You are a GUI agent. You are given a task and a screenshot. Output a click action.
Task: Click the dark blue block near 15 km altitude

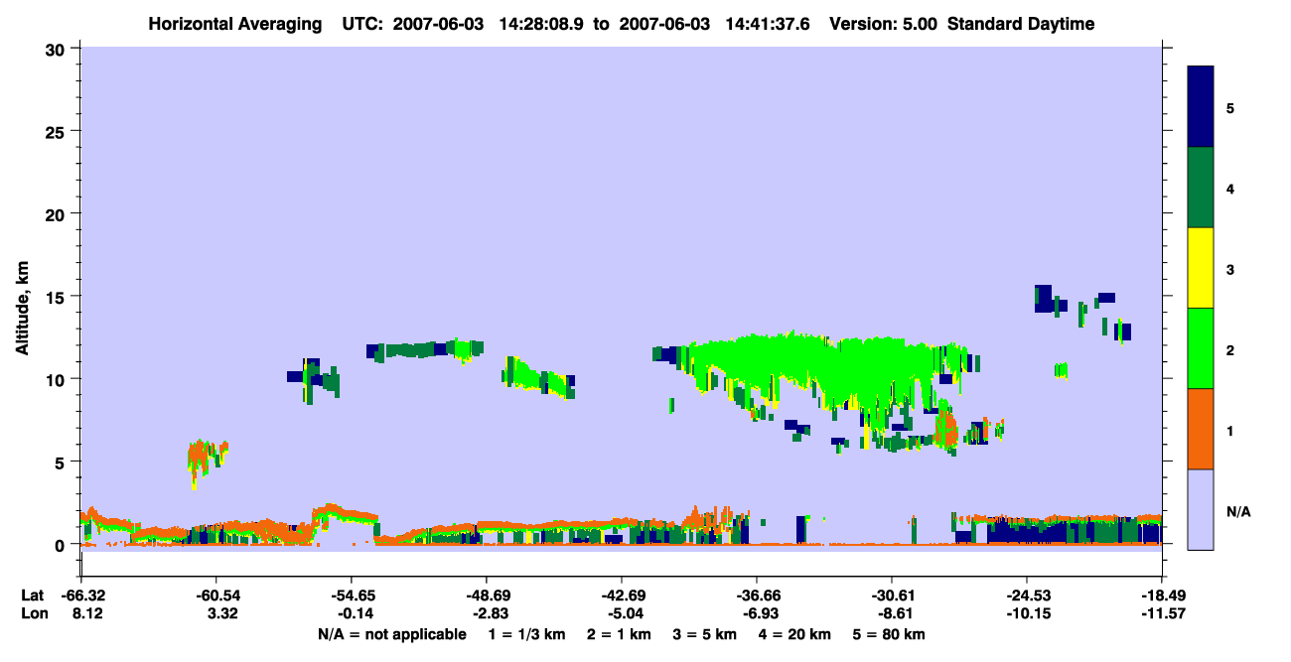(1043, 298)
